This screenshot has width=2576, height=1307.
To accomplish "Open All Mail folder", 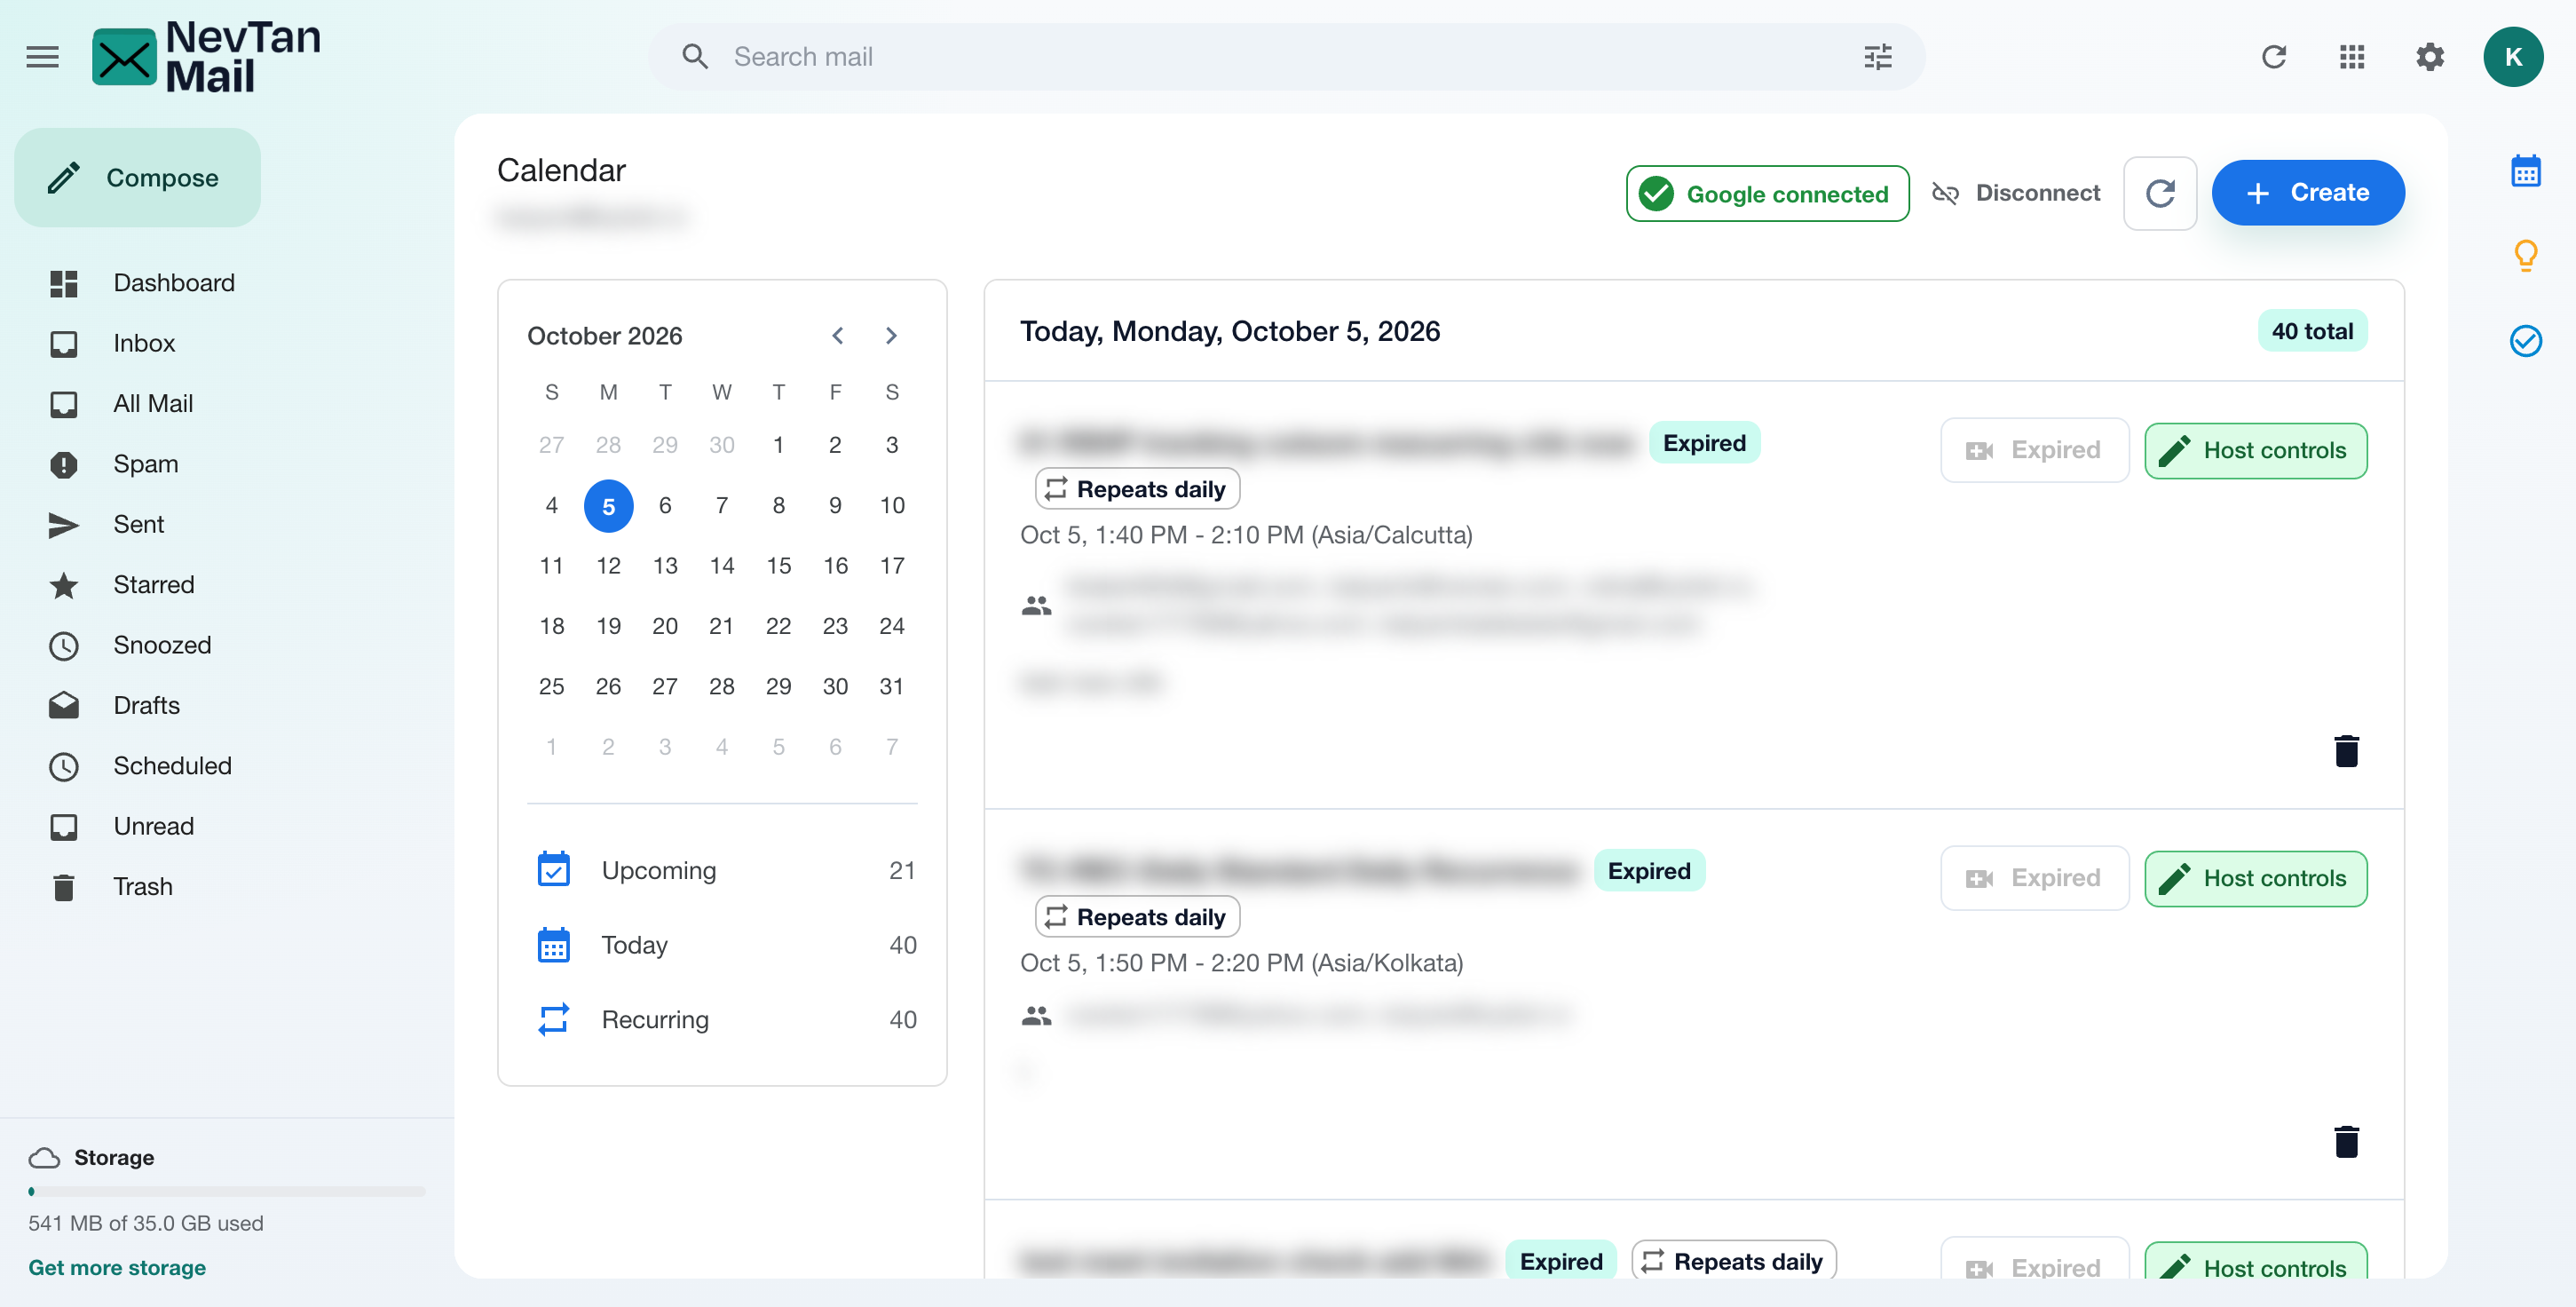I will pos(152,404).
